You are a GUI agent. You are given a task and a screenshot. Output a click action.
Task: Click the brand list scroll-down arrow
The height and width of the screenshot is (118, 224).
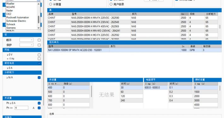tap(38, 28)
